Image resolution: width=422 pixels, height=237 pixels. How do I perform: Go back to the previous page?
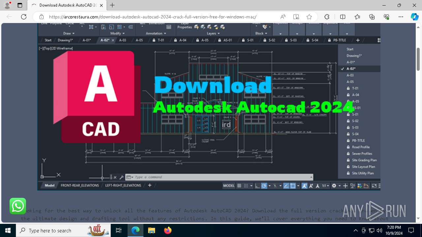(x=9, y=17)
